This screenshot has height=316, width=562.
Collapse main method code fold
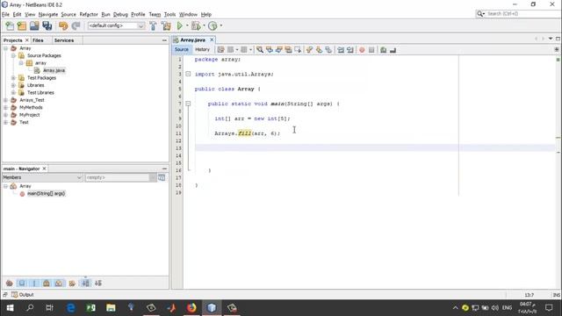188,104
